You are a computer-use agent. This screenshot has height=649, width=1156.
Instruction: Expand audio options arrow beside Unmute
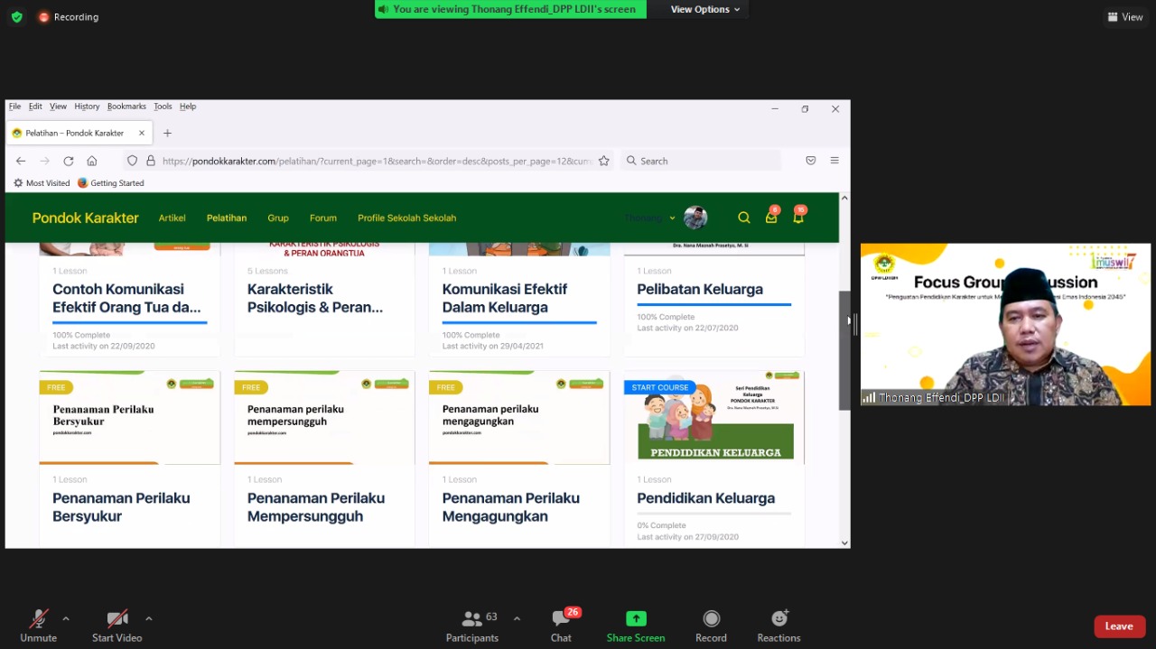pos(66,619)
